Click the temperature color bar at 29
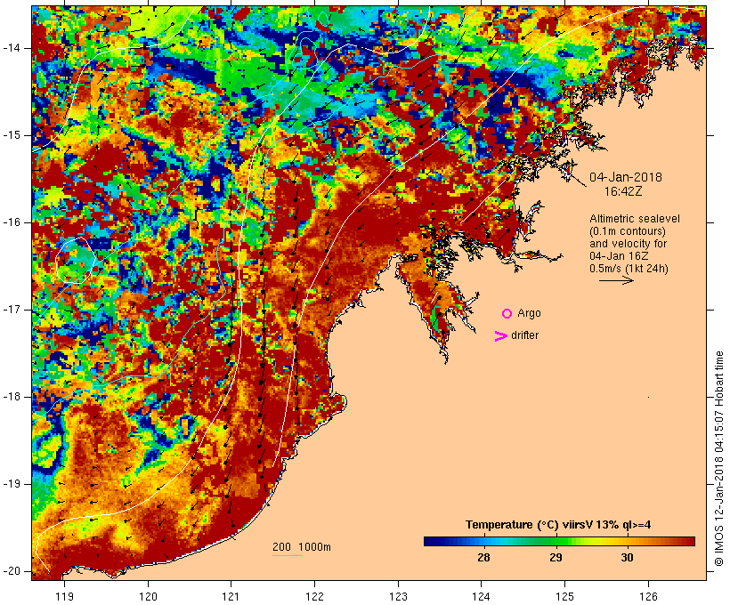Viewport: 730px width, 605px height. [x=556, y=541]
